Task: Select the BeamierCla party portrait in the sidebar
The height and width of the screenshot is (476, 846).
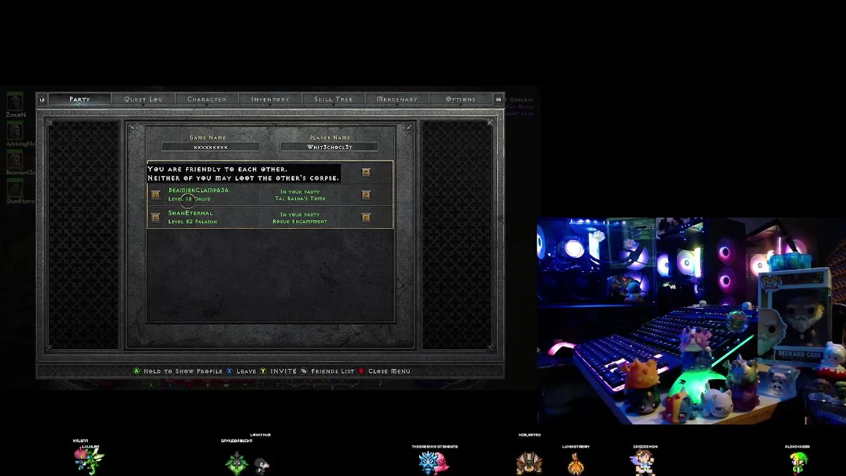Action: pyautogui.click(x=15, y=159)
